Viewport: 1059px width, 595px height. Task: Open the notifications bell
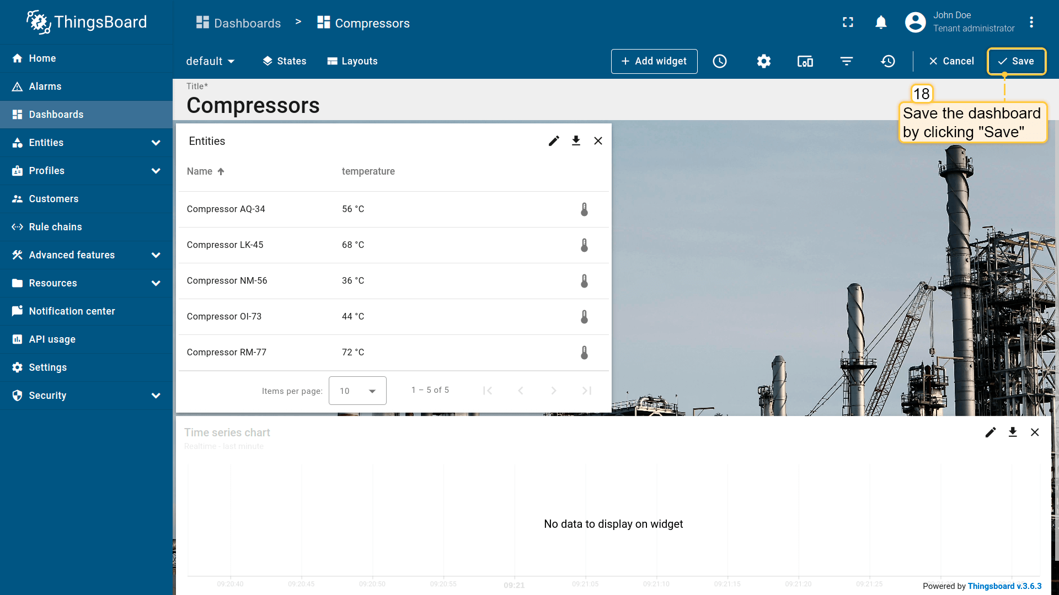881,23
